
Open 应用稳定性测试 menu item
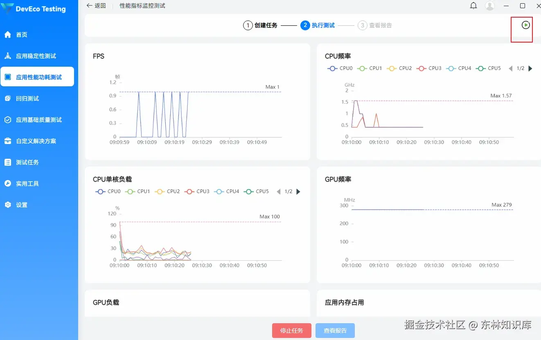[37, 56]
